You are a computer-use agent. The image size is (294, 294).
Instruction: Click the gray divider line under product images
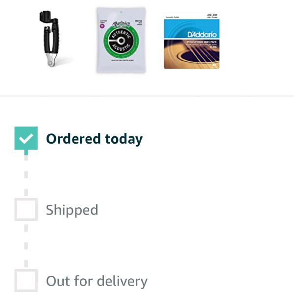[147, 96]
